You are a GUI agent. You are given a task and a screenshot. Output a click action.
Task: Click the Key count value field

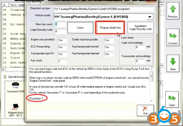tap(62, 61)
